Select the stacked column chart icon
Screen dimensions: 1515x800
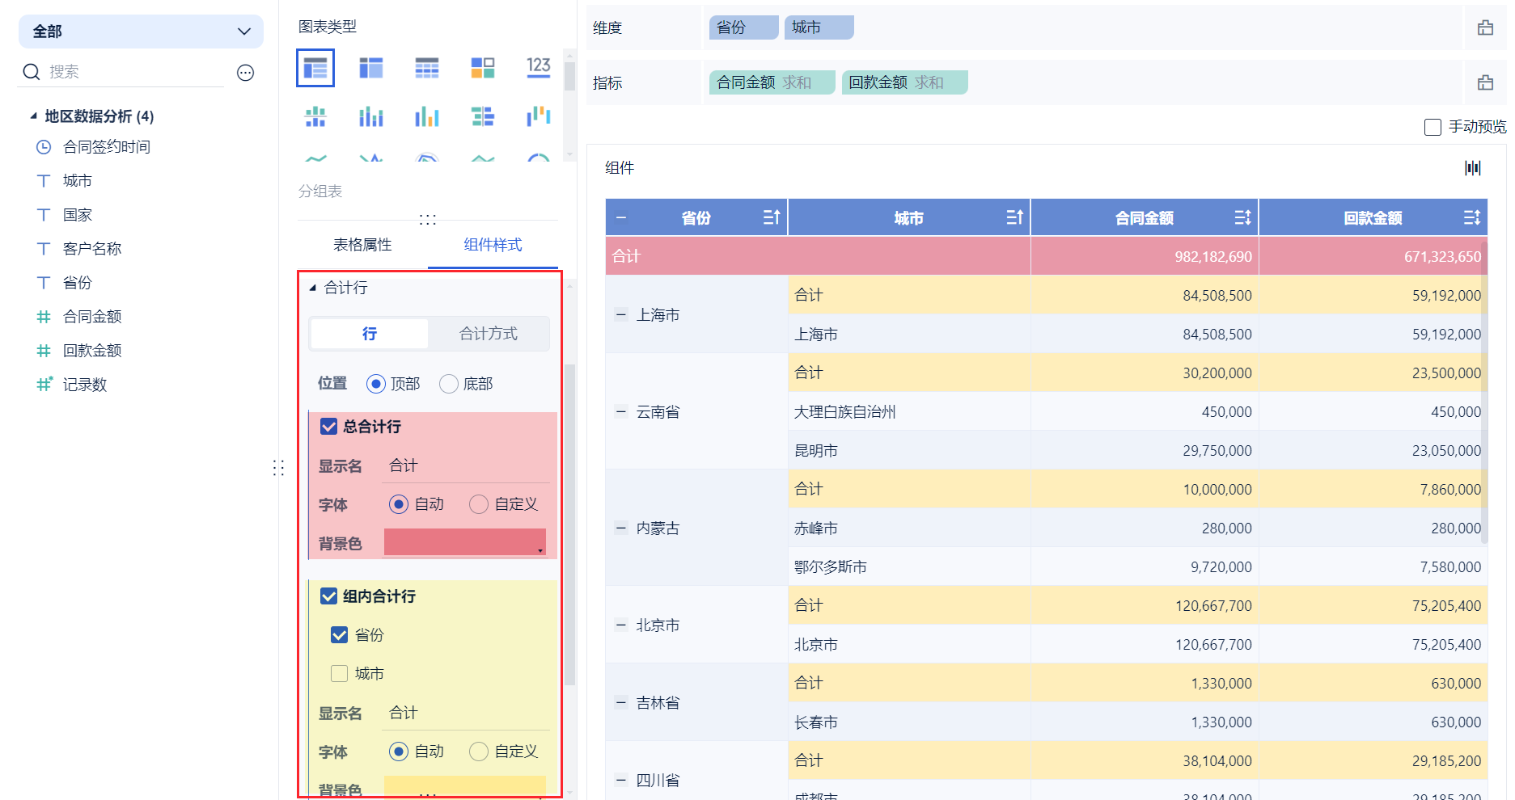[x=371, y=117]
